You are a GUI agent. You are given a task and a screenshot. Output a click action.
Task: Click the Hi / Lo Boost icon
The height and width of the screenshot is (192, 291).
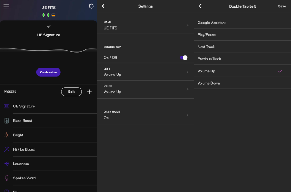point(7,149)
